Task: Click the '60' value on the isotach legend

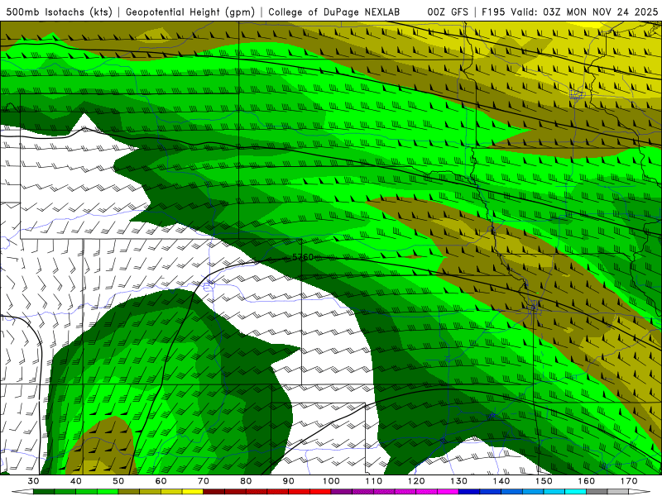Action: (161, 481)
